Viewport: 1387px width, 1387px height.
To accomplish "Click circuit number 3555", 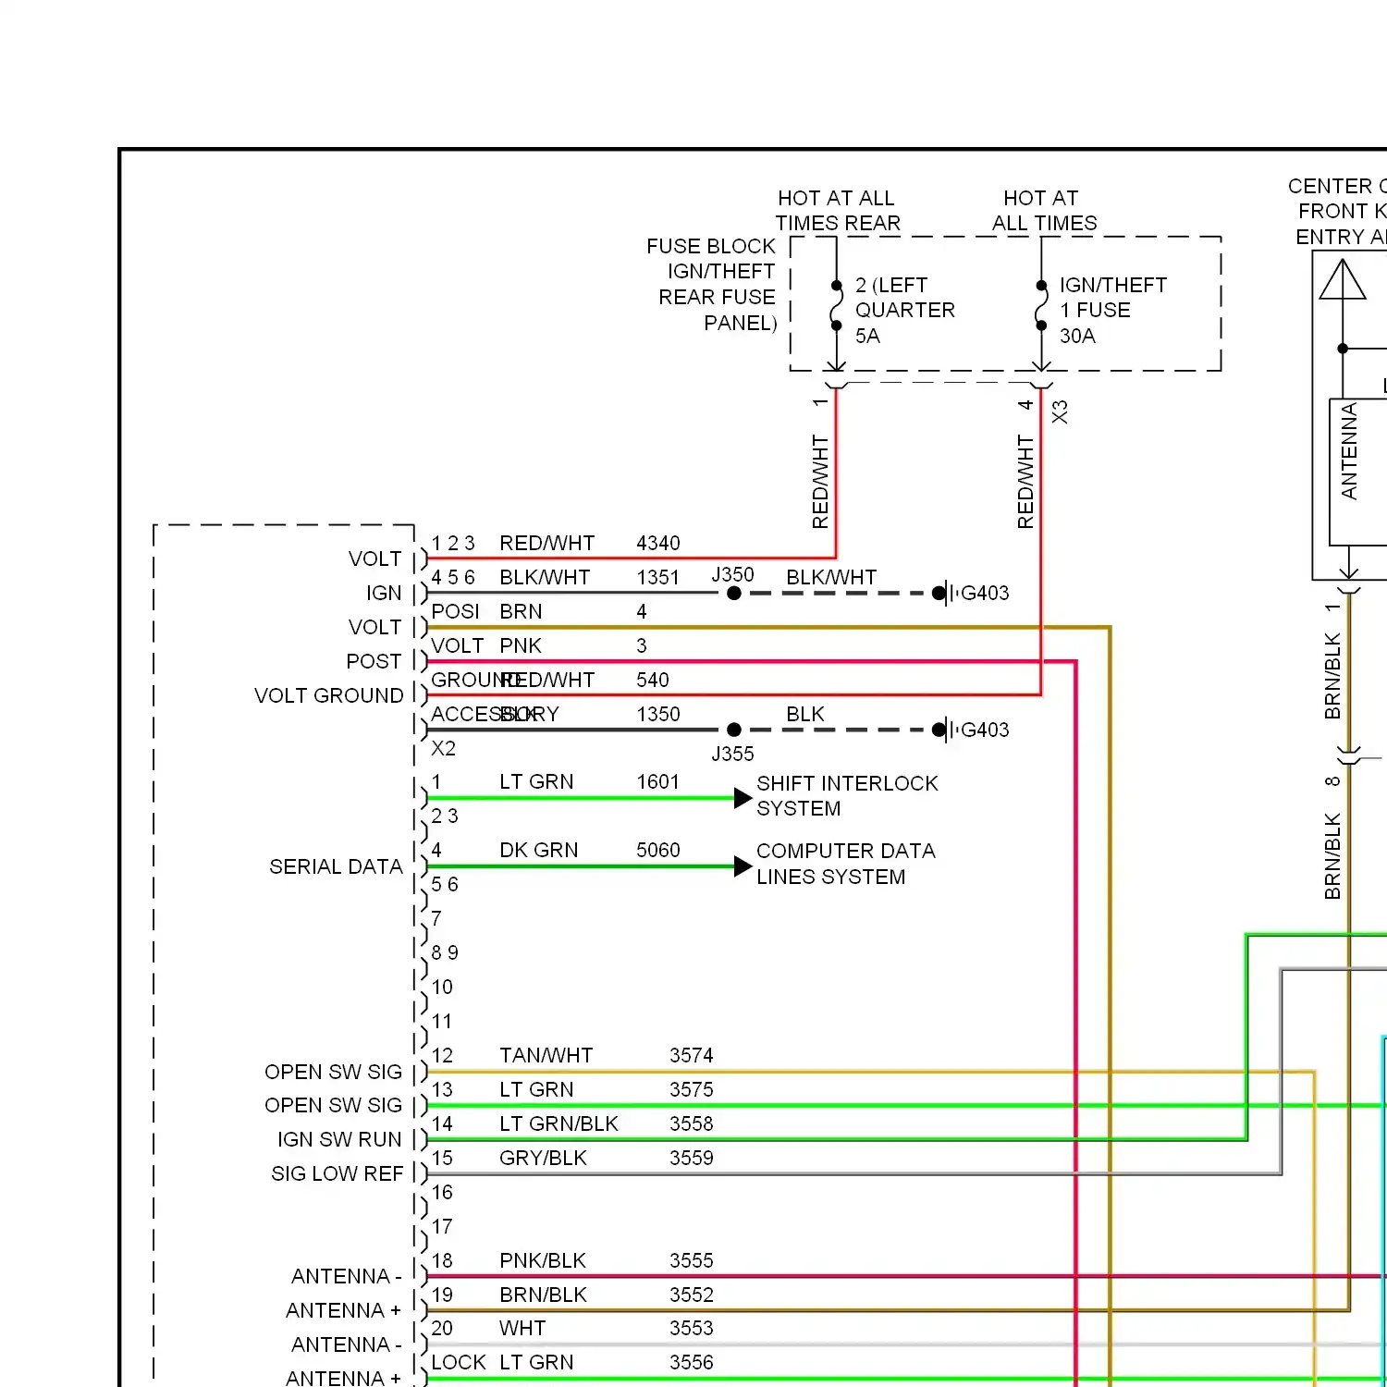I will point(691,1260).
